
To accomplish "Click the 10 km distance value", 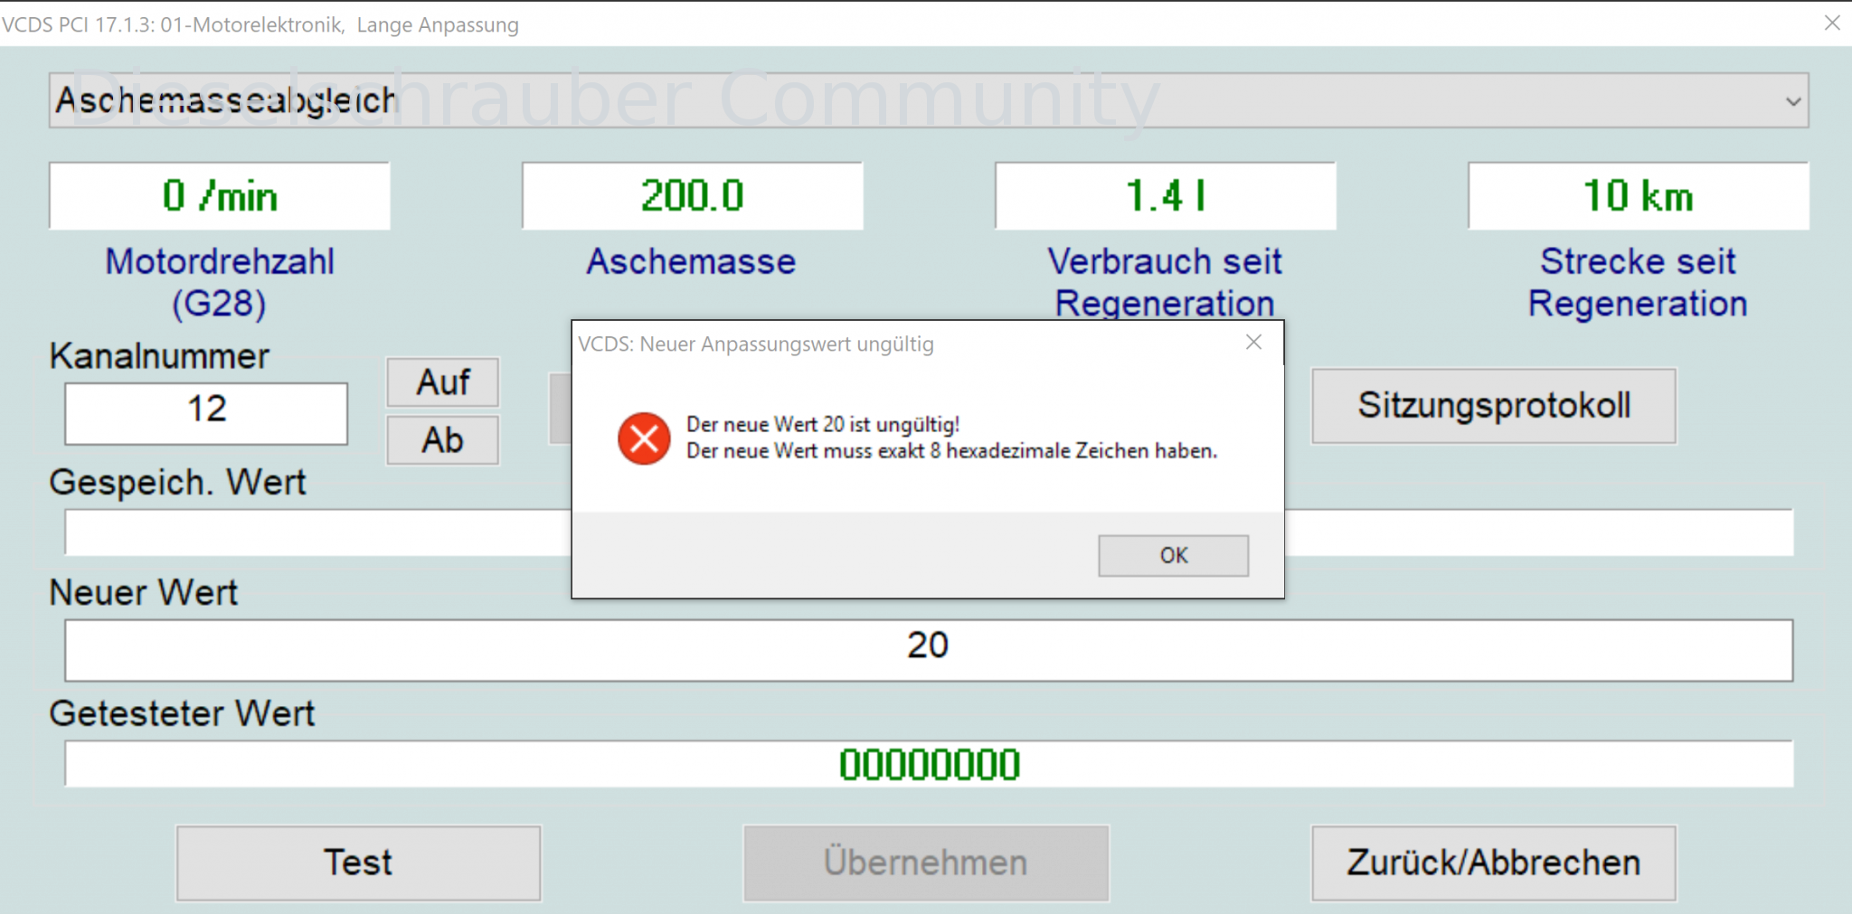I will tap(1639, 195).
